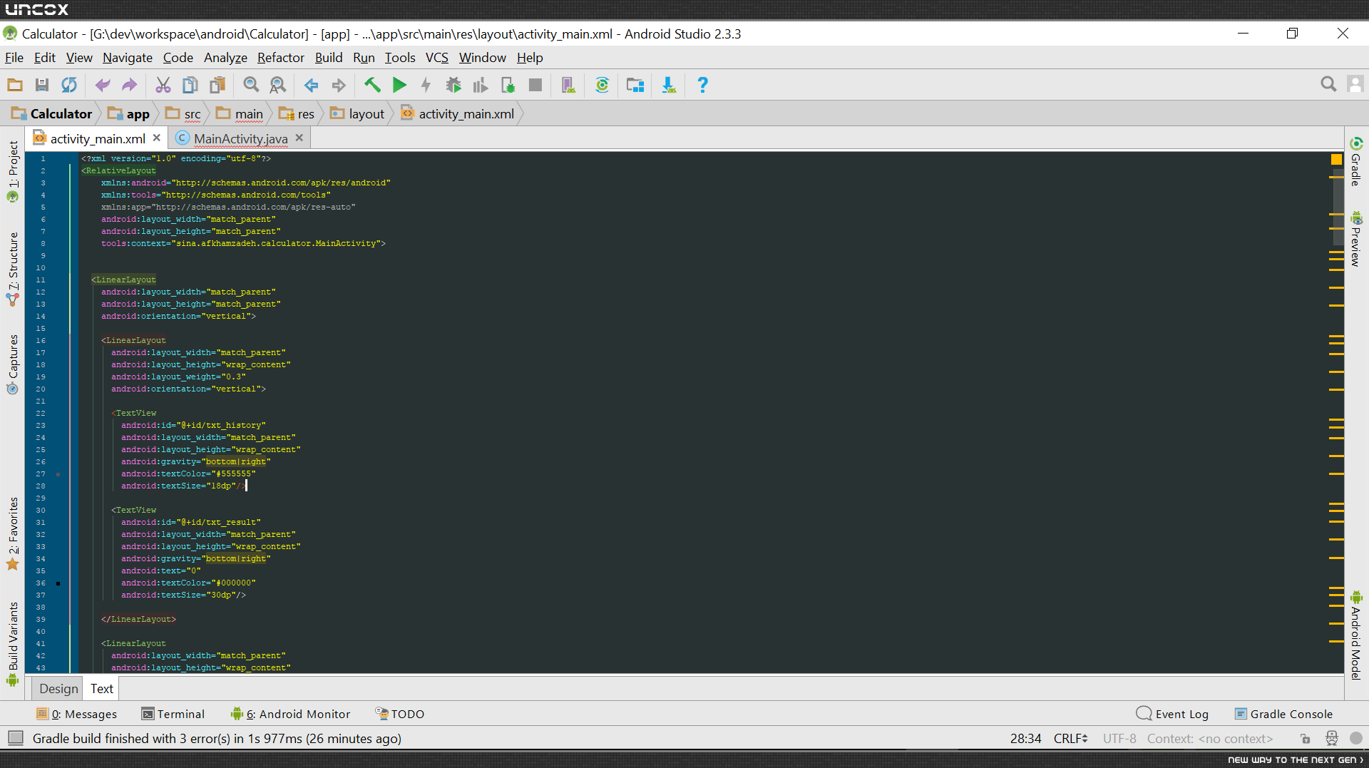Viewport: 1369px width, 768px height.
Task: Click the Apply Changes lightning icon
Action: tap(426, 86)
